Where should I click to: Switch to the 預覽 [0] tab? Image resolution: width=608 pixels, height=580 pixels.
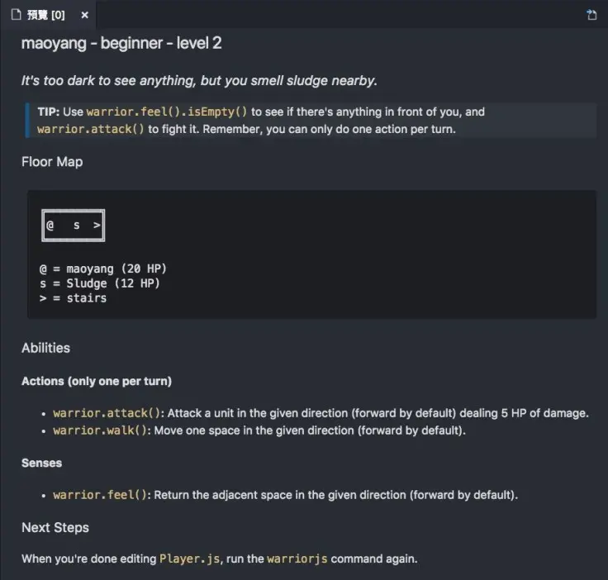pyautogui.click(x=46, y=15)
